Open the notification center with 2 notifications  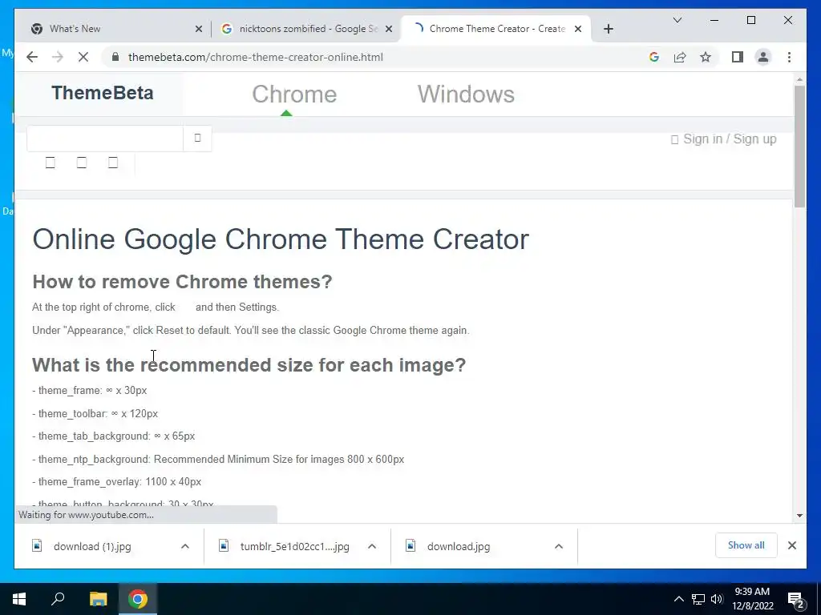(x=796, y=600)
